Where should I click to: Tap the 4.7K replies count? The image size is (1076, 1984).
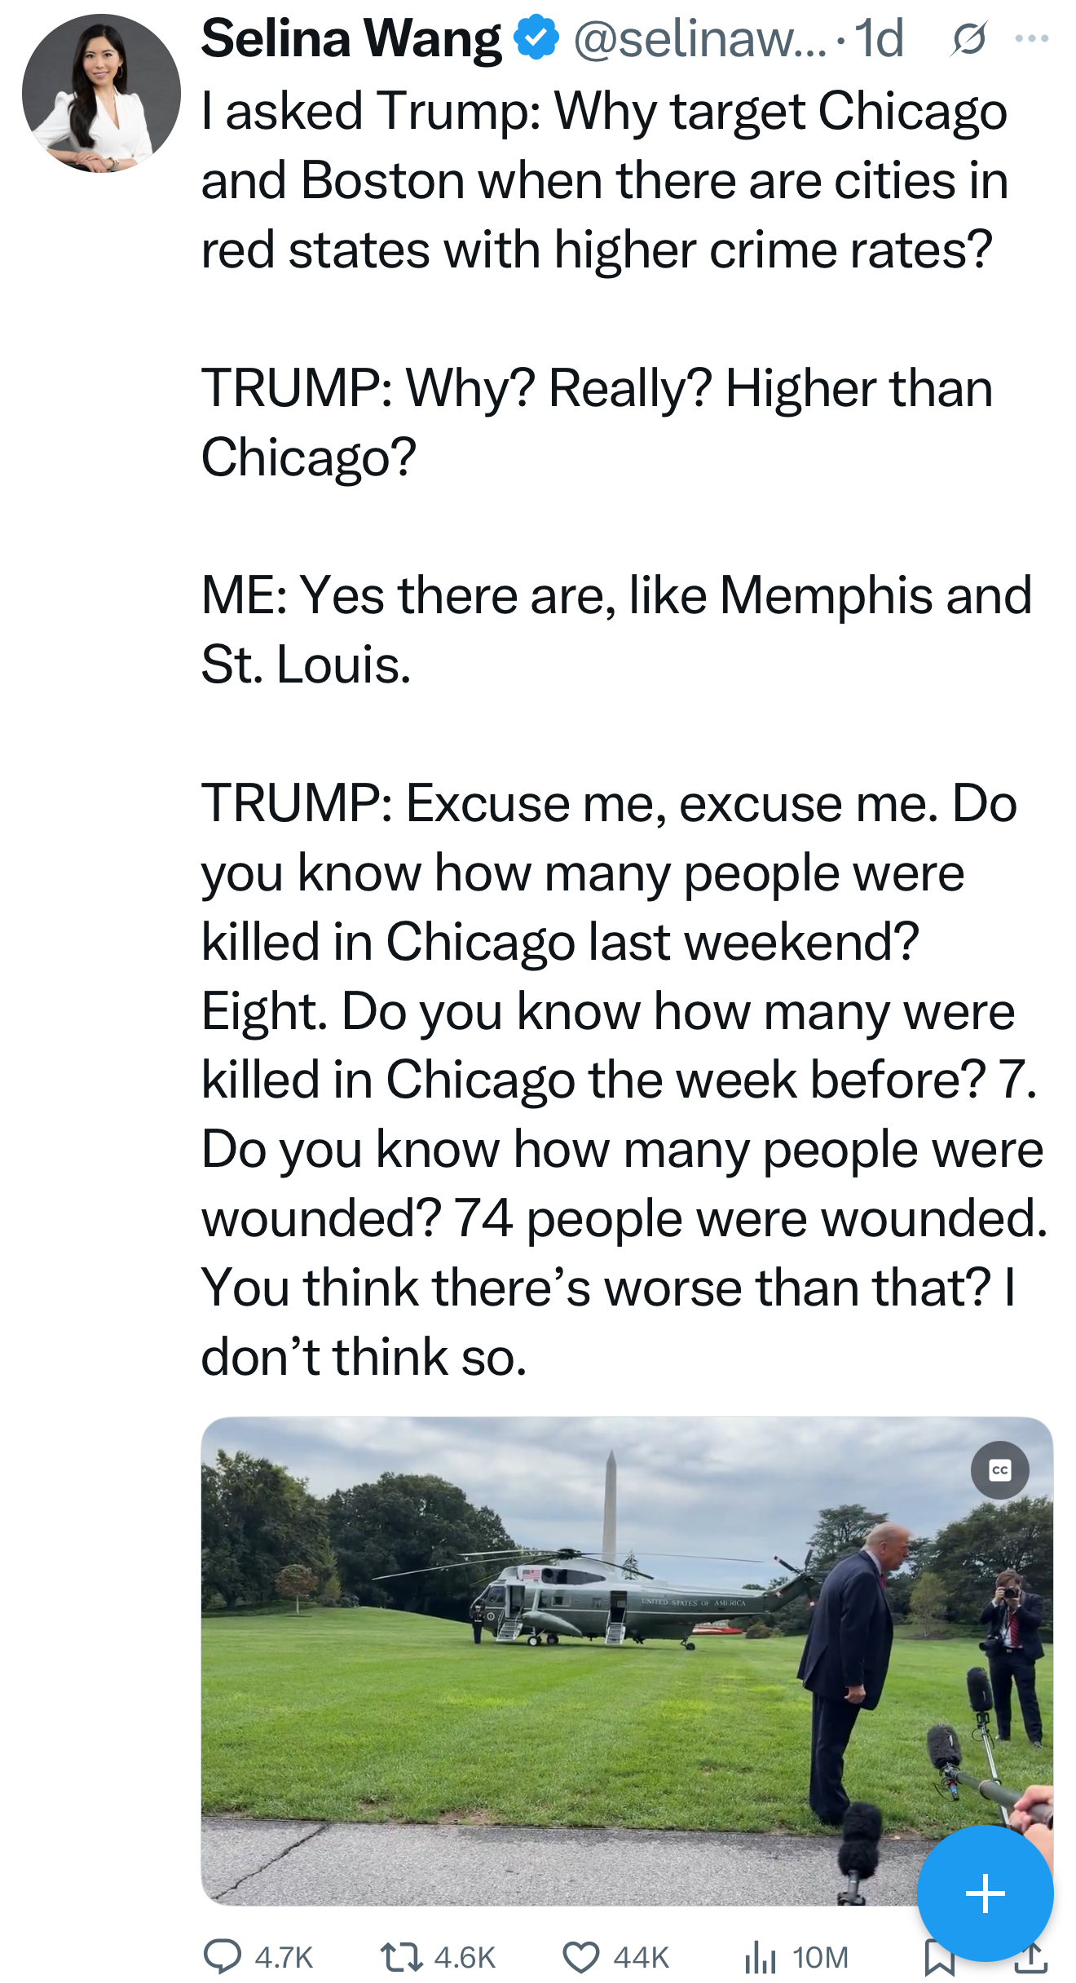(284, 1957)
